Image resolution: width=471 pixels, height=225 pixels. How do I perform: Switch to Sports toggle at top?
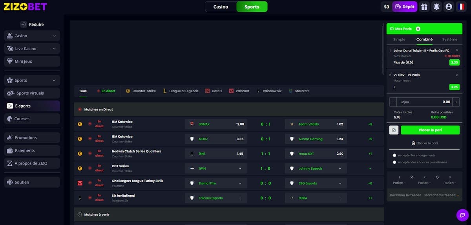252,7
